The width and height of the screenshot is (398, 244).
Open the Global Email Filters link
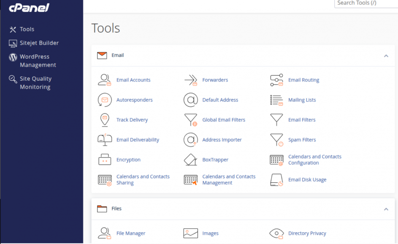(x=224, y=120)
